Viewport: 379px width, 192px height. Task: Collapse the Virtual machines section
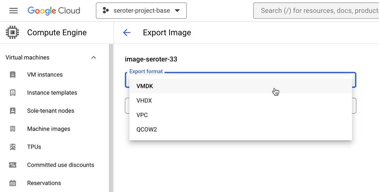(x=94, y=58)
